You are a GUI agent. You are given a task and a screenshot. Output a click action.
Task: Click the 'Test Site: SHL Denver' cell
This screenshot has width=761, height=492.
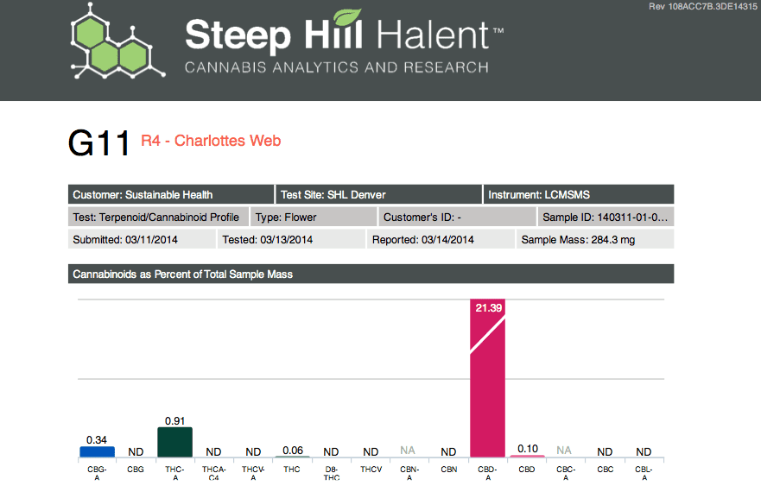(378, 194)
